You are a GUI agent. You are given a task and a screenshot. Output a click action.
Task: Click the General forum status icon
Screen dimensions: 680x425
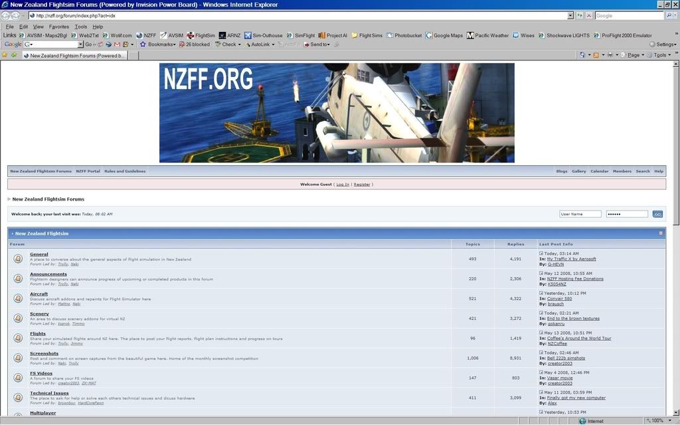pyautogui.click(x=18, y=259)
